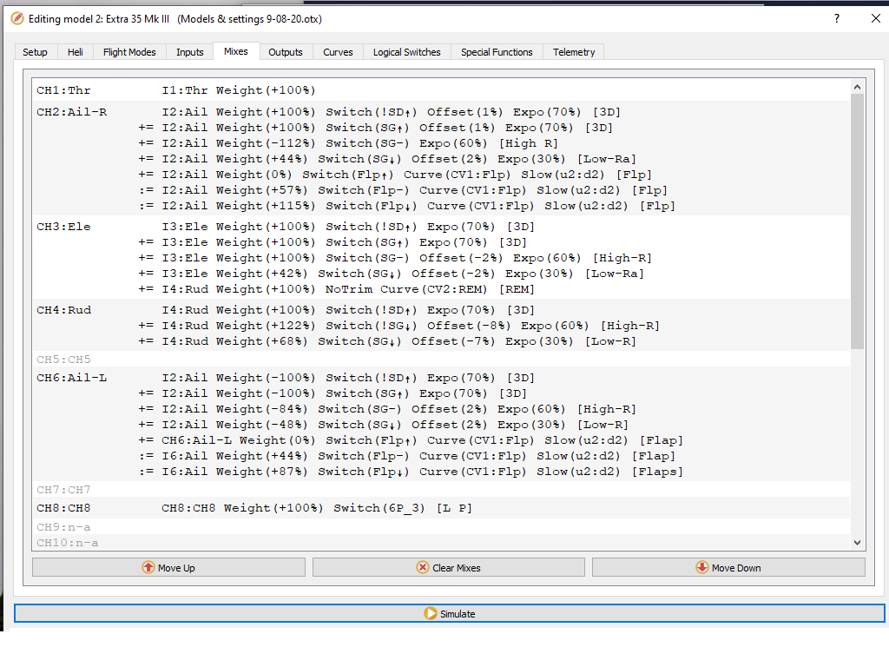Viewport: 889px width, 667px height.
Task: Click the yellow play icon beside Simulate
Action: click(431, 612)
